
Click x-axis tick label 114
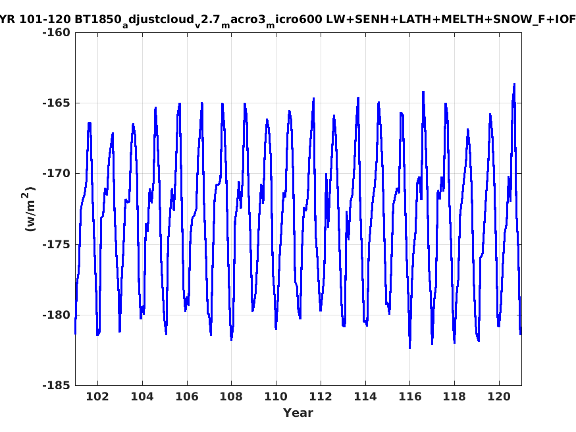click(x=365, y=396)
